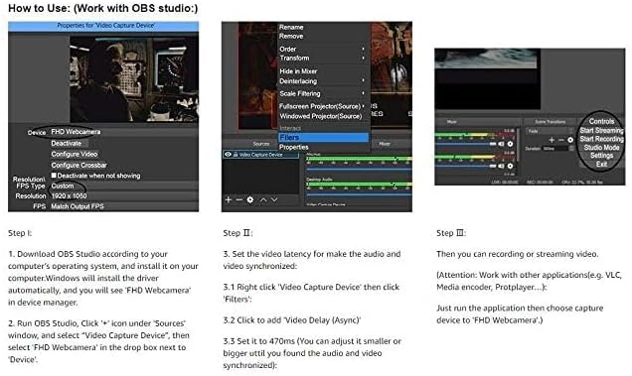
Task: Choose Remove in the context menu
Action: (291, 37)
